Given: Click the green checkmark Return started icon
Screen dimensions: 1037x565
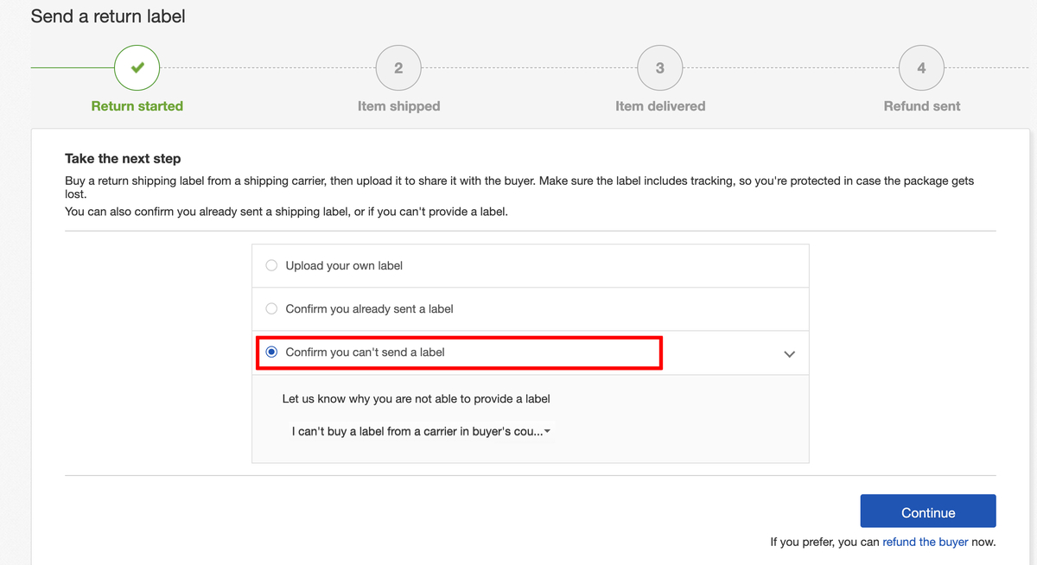Looking at the screenshot, I should coord(137,67).
